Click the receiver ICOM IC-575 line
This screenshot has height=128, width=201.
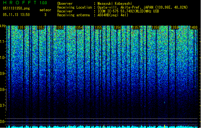click(x=128, y=11)
